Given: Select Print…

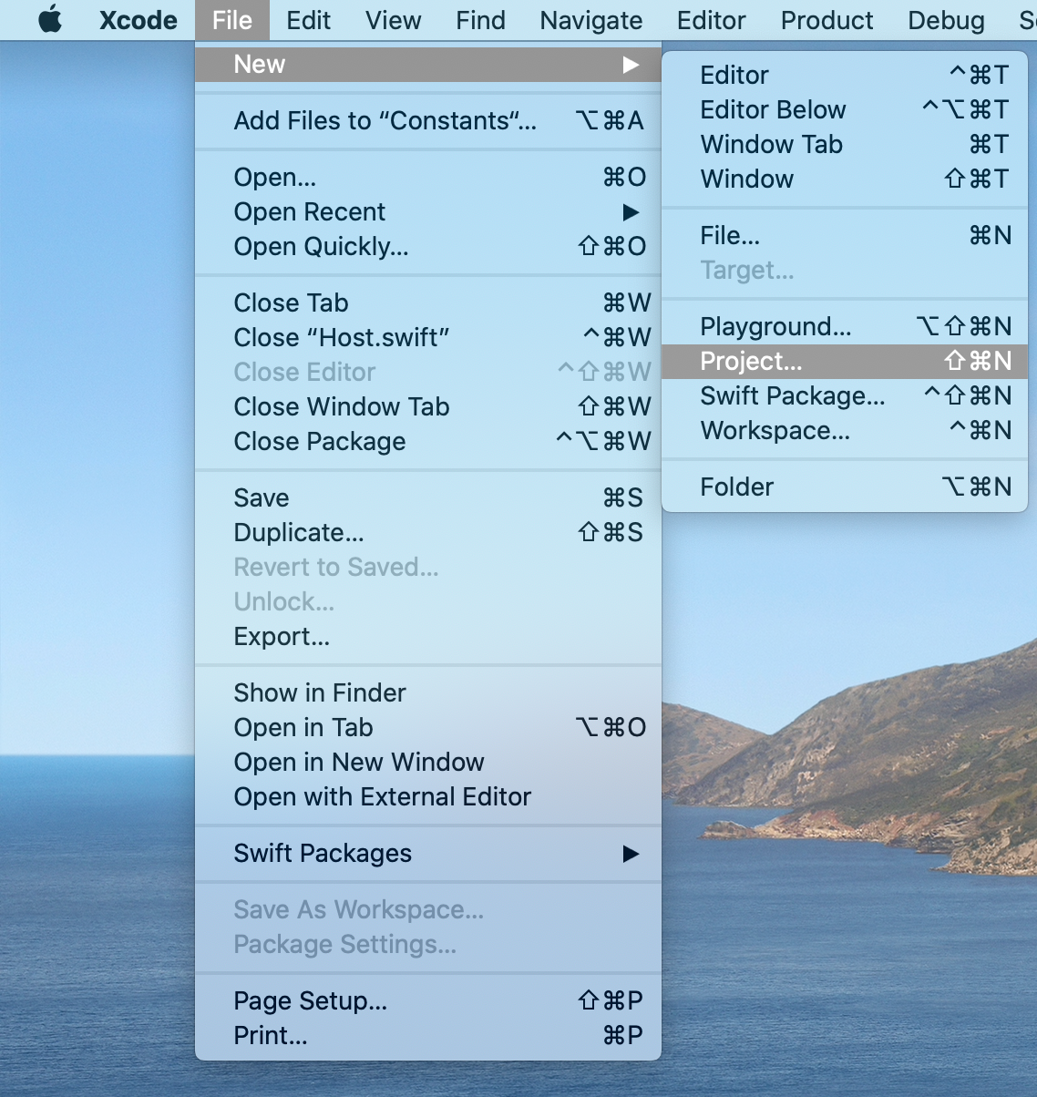Looking at the screenshot, I should pos(428,1036).
